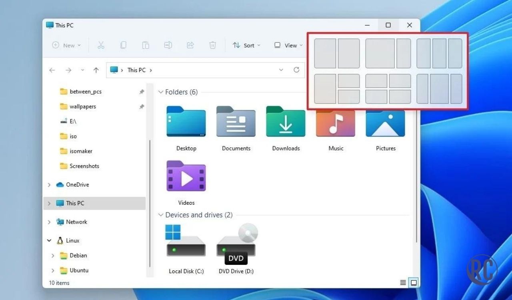The image size is (512, 300).
Task: Switch to details view in status bar
Action: click(403, 283)
